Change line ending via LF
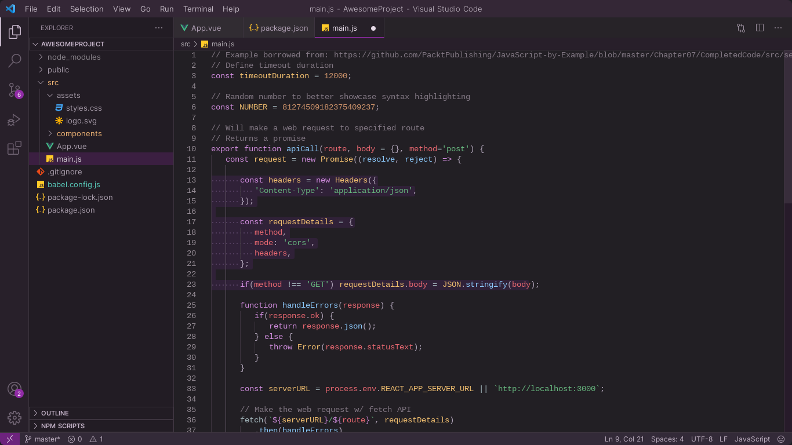The height and width of the screenshot is (445, 792). 723,439
